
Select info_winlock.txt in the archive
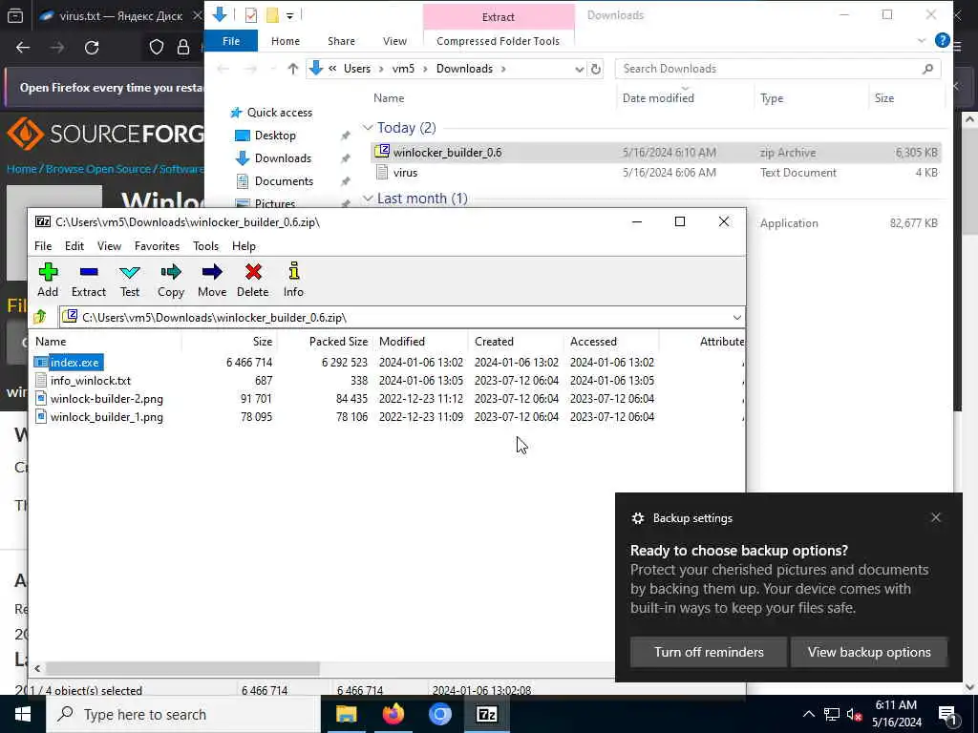tap(91, 380)
